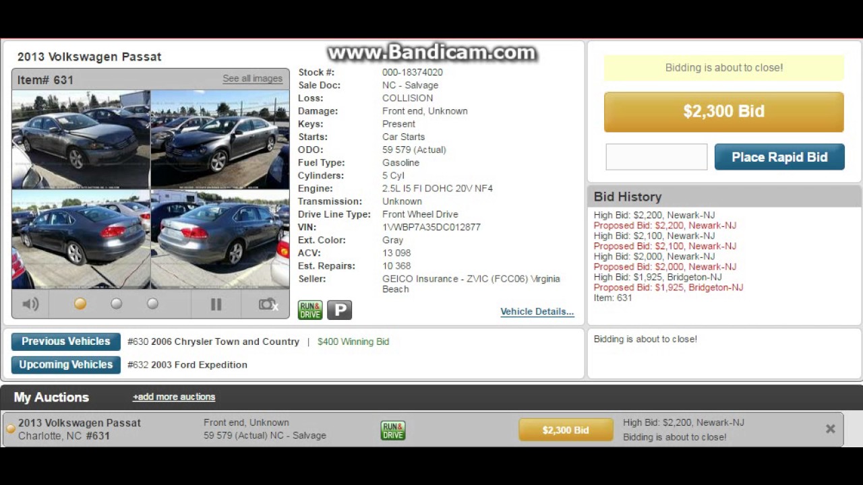This screenshot has width=863, height=485.
Task: Select the VIN 1VWBP7A35DC012877 text
Action: click(431, 227)
